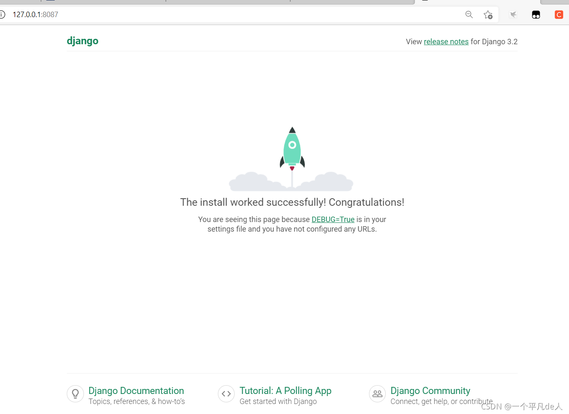Click text 'settings file and you have not configured any URLs.'

292,229
